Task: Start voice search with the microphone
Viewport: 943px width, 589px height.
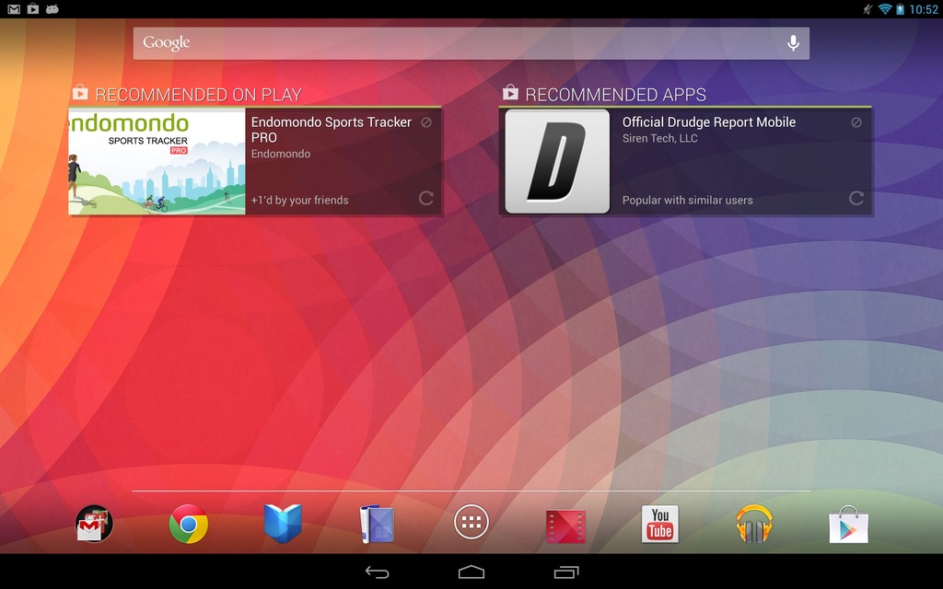Action: (x=793, y=43)
